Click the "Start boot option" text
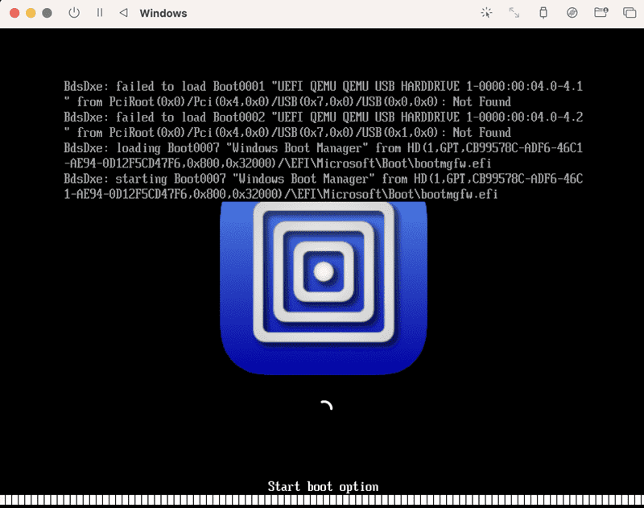 tap(323, 486)
